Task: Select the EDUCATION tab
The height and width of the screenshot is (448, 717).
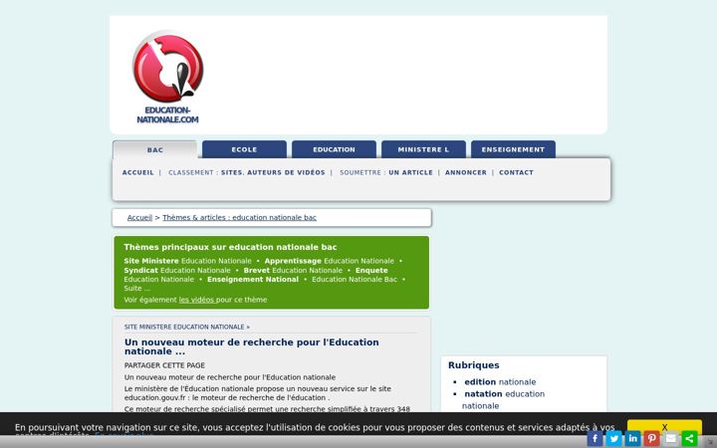Action: click(334, 149)
